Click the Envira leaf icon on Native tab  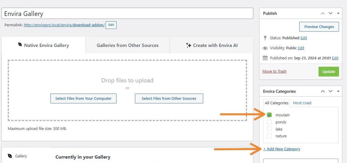coord(20,45)
